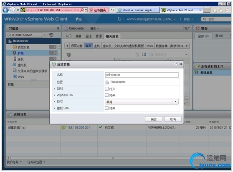Minimize New Cluster dialog to work in progress
The image size is (233, 172).
click(181, 64)
